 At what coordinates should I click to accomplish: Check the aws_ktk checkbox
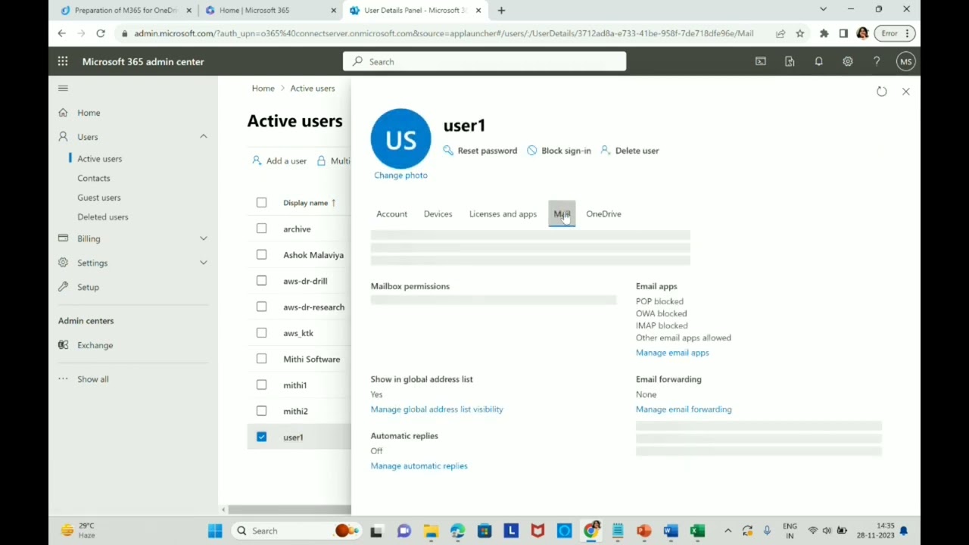[261, 332]
